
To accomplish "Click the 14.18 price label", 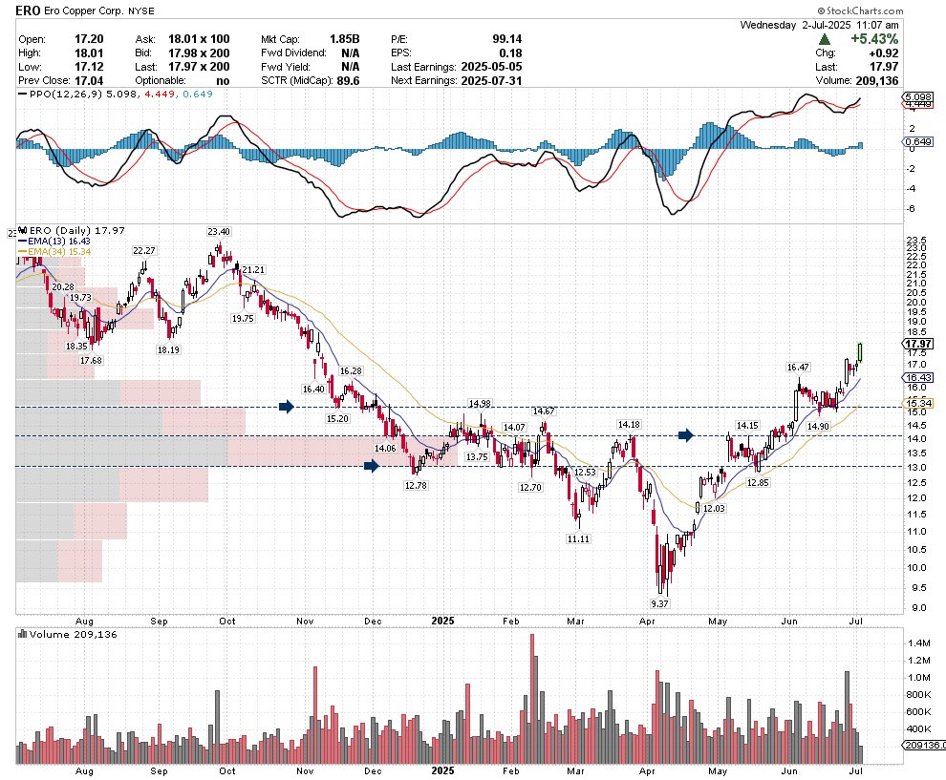I will [629, 424].
